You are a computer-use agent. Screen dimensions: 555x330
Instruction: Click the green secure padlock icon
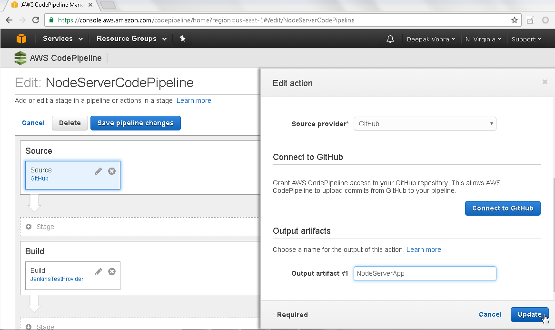pos(51,20)
